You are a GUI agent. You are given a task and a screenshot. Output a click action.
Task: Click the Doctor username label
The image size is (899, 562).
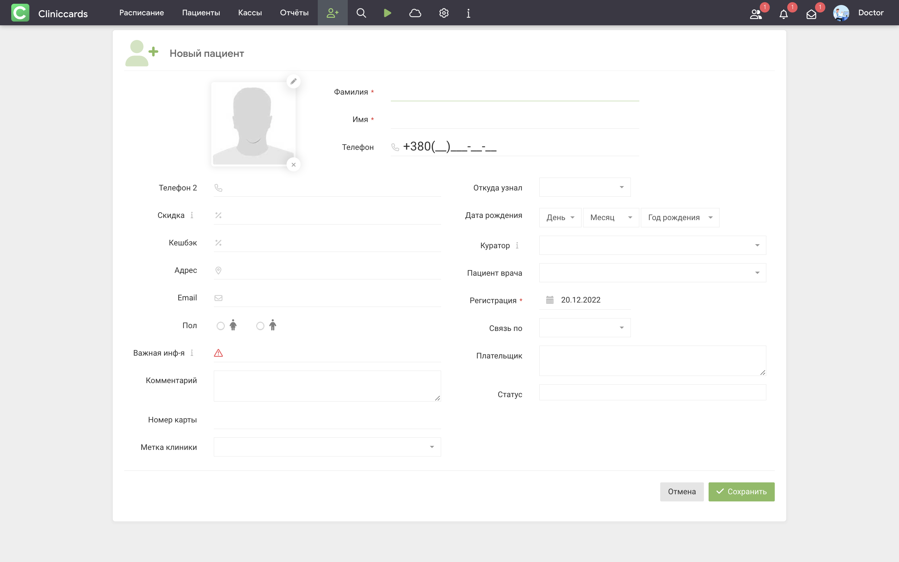pyautogui.click(x=871, y=13)
